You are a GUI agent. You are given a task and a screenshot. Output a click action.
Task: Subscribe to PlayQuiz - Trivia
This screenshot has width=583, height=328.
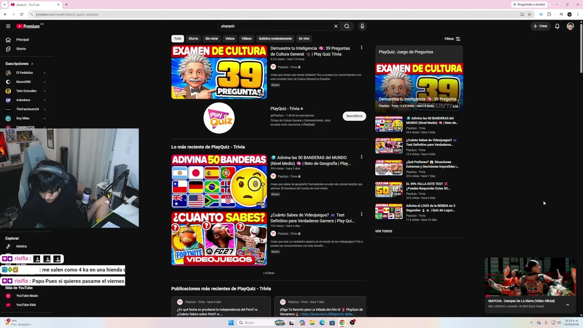[x=354, y=116]
